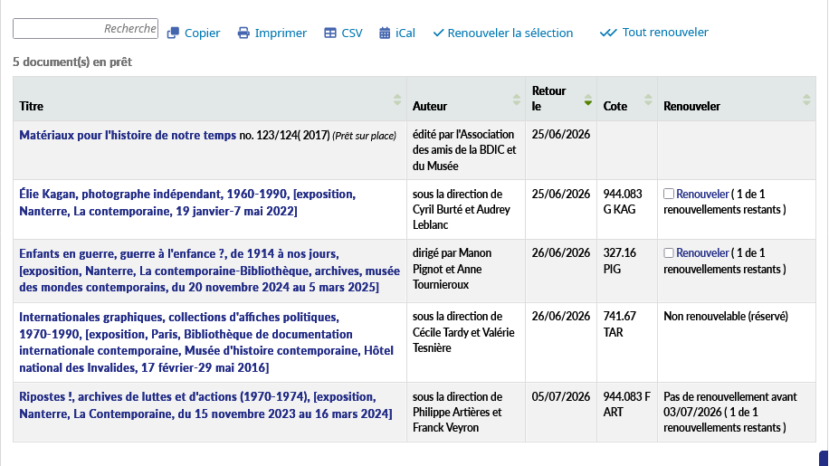Click the cote '741.67 TAR'
This screenshot has width=829, height=466.
tap(620, 325)
